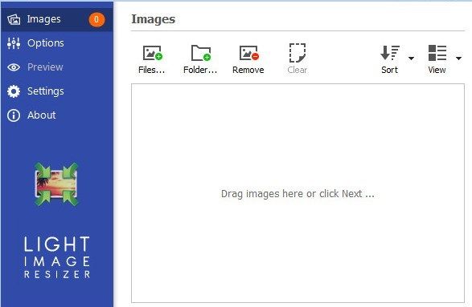The width and height of the screenshot is (472, 307).
Task: Click the Images stacked-photos sidebar icon
Action: pyautogui.click(x=14, y=20)
